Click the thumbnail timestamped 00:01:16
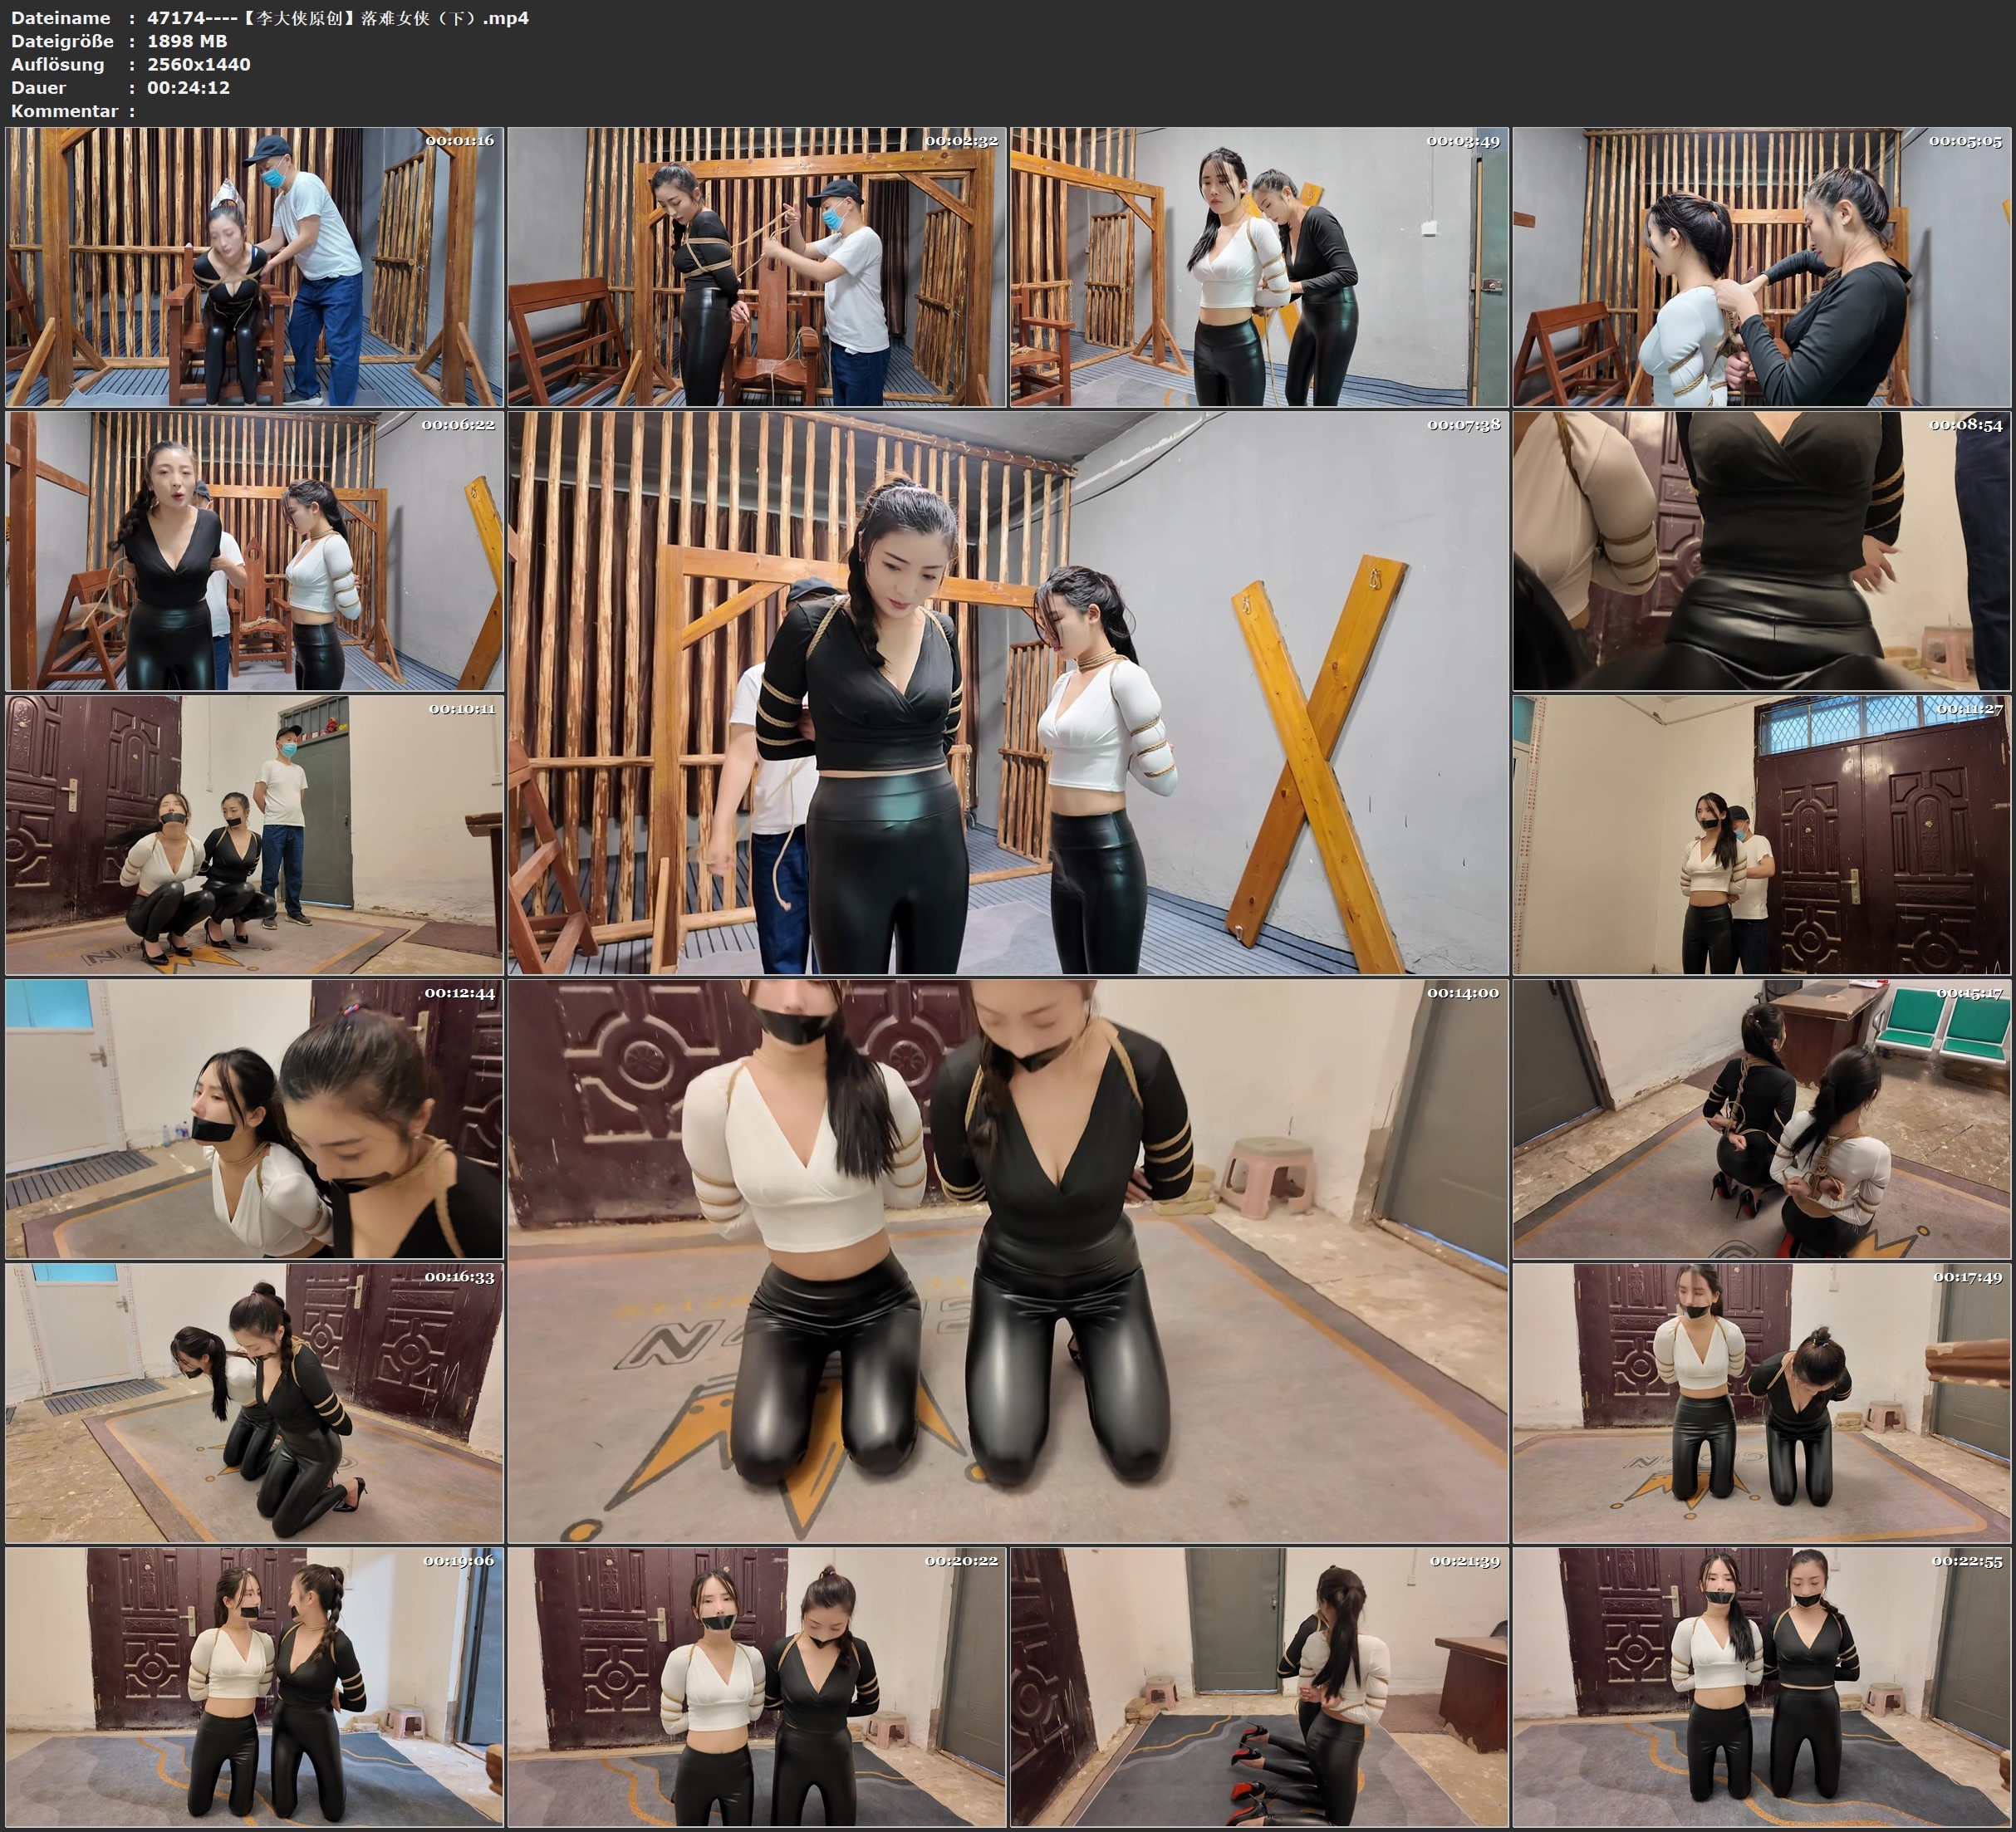Image resolution: width=2016 pixels, height=1832 pixels. coord(254,266)
